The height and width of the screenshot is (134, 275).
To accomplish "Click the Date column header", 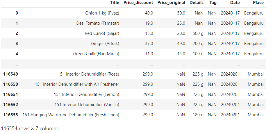I will [235, 3].
